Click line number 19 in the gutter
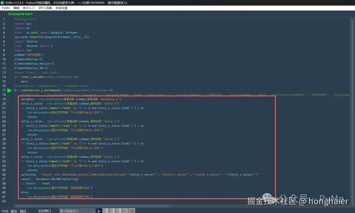Image resolution: width=355 pixels, height=213 pixels. click(x=4, y=99)
